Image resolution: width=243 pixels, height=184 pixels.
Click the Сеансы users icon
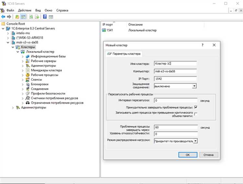point(28,79)
